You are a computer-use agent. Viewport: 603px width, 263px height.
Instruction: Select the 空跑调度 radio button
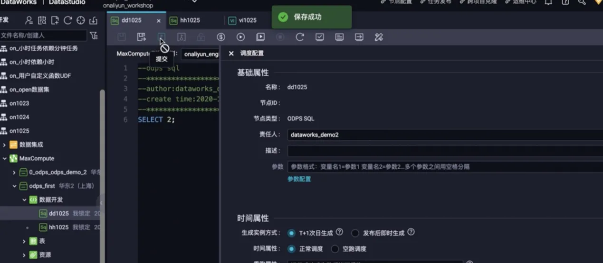coord(335,249)
